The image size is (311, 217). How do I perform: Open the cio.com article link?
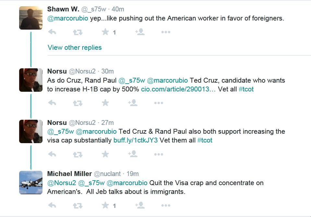tap(178, 89)
